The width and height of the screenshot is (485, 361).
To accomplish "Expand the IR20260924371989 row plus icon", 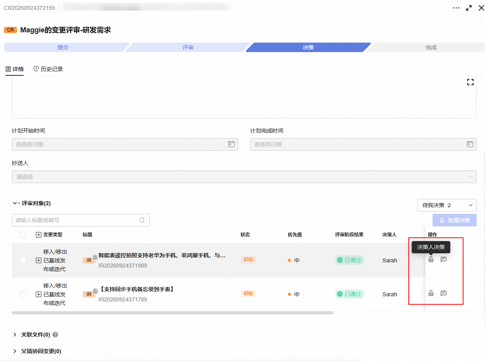I will [39, 260].
